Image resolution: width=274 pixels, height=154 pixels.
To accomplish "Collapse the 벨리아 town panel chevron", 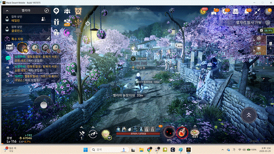I will [7, 11].
